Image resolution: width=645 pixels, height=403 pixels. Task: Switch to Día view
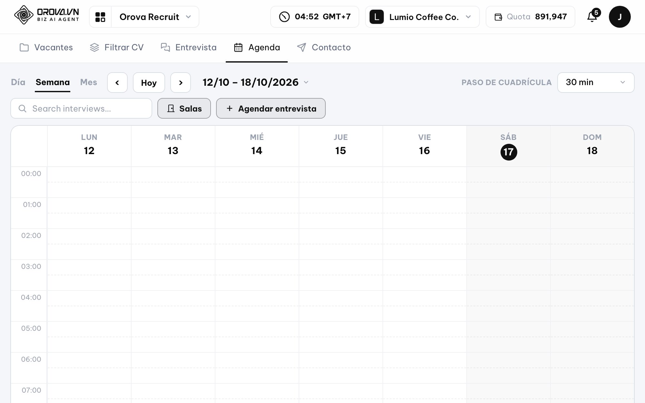[x=18, y=82]
